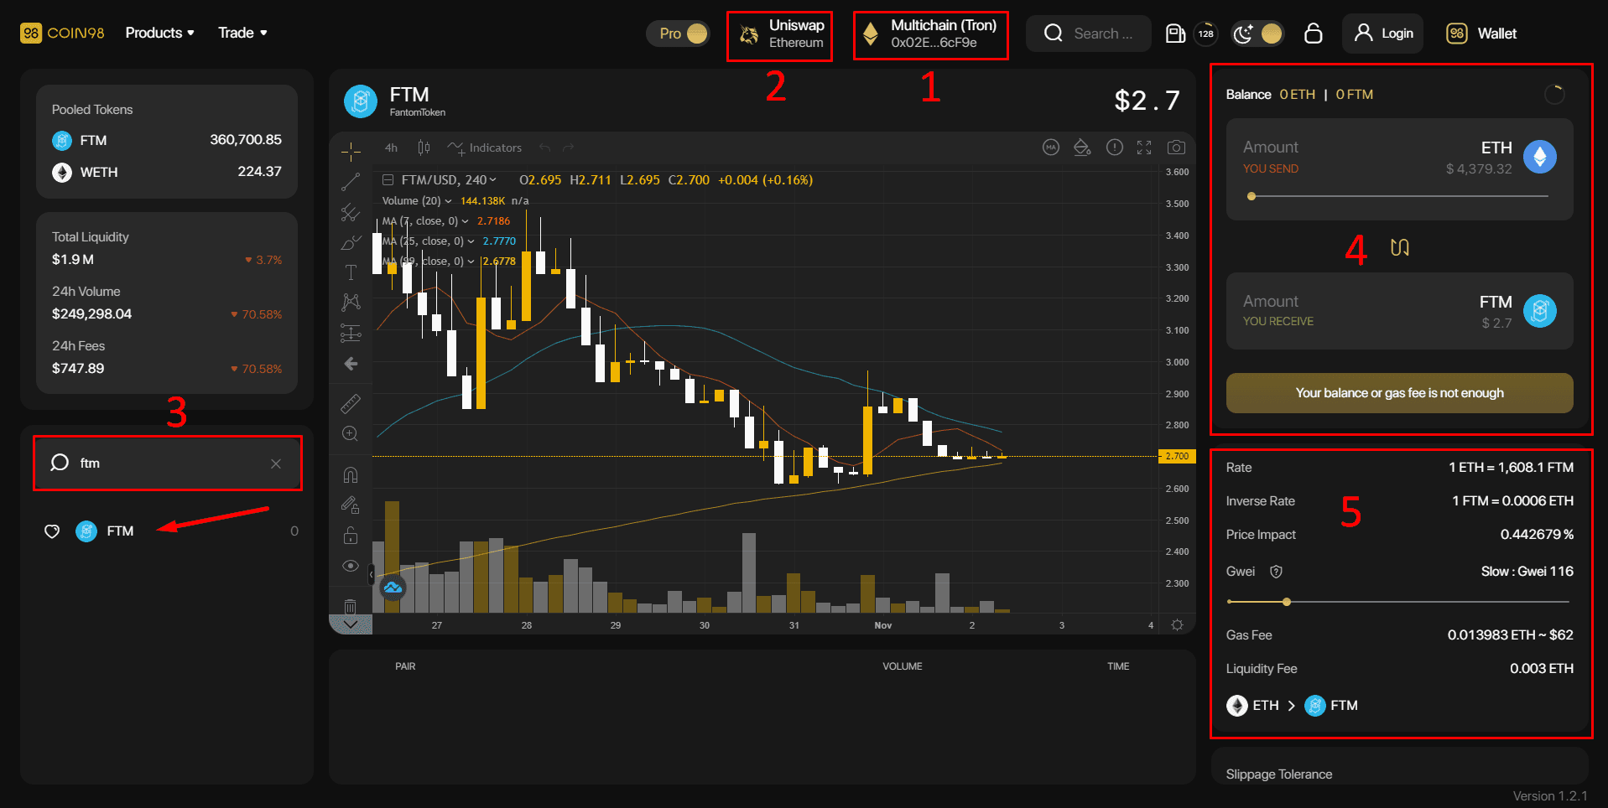
Task: Click the chart color fill icon
Action: coord(1082,148)
